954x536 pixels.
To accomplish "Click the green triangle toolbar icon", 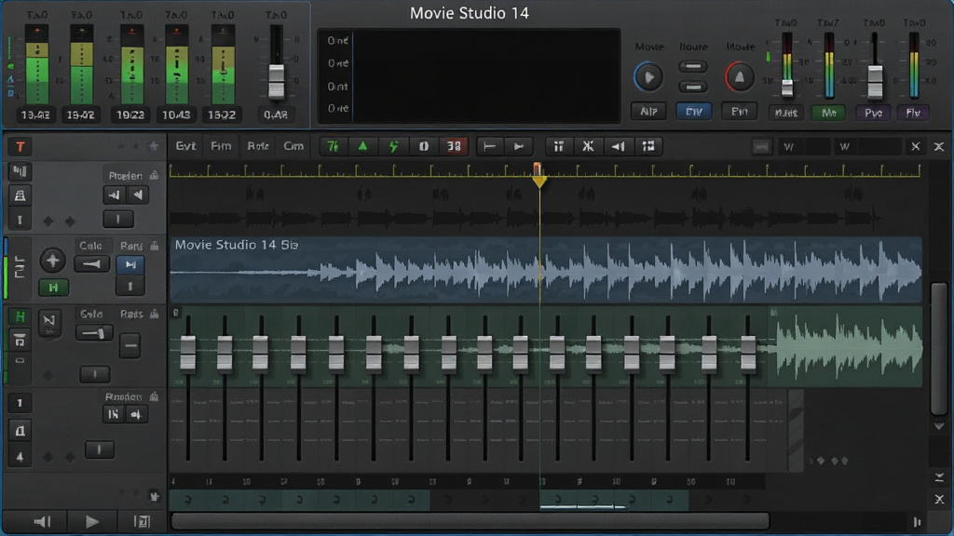I will (362, 146).
